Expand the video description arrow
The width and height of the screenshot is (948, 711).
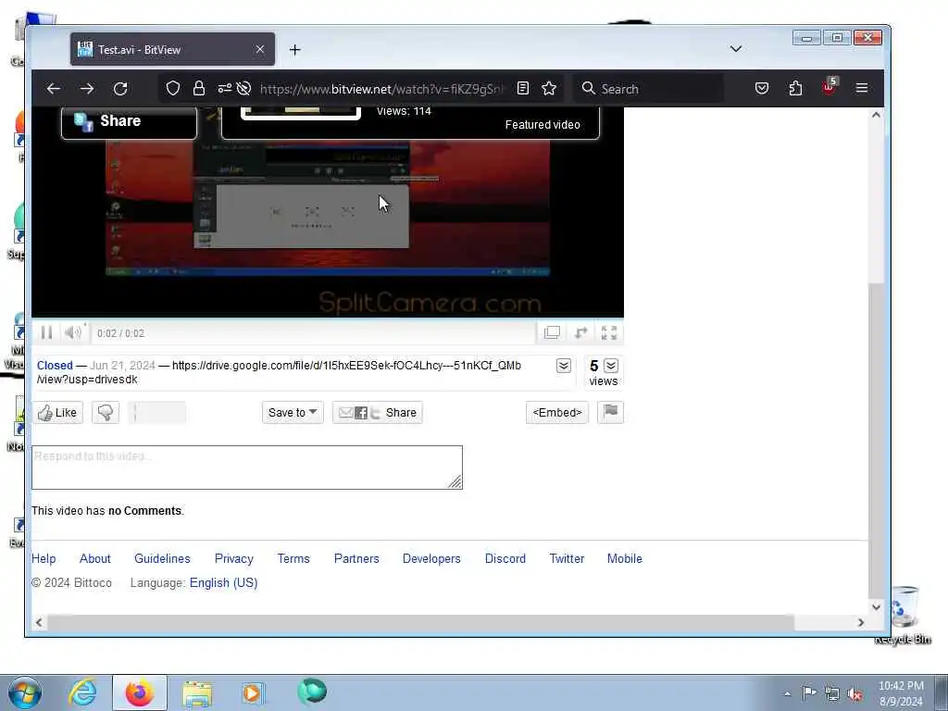point(564,366)
